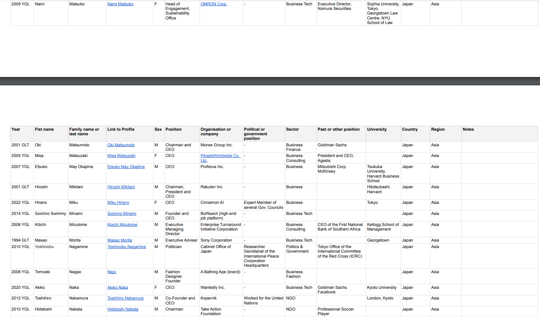Select the ProNova Inc. cell

(221, 173)
